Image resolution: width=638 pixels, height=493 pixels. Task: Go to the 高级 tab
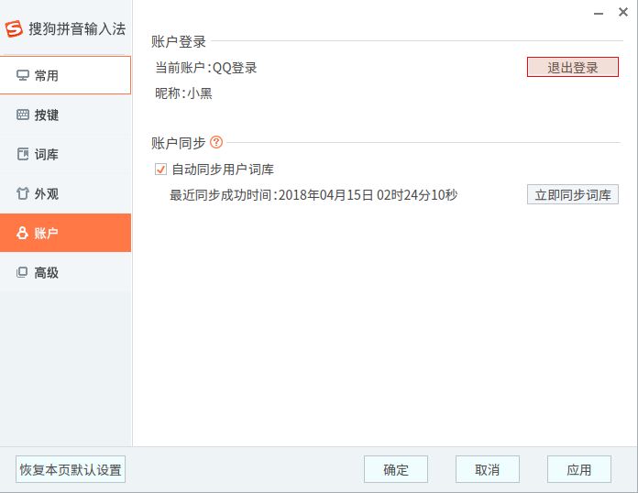65,272
